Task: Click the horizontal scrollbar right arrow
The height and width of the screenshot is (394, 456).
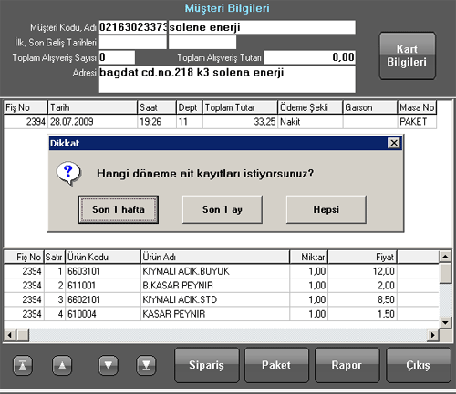Action: [x=433, y=335]
